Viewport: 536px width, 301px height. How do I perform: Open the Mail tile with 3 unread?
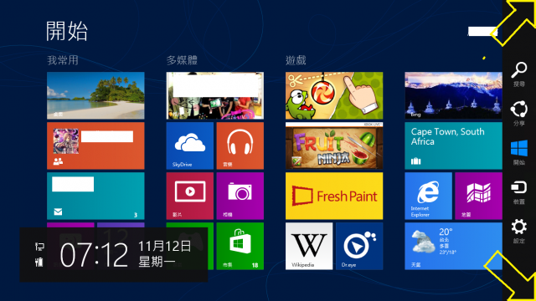95,196
